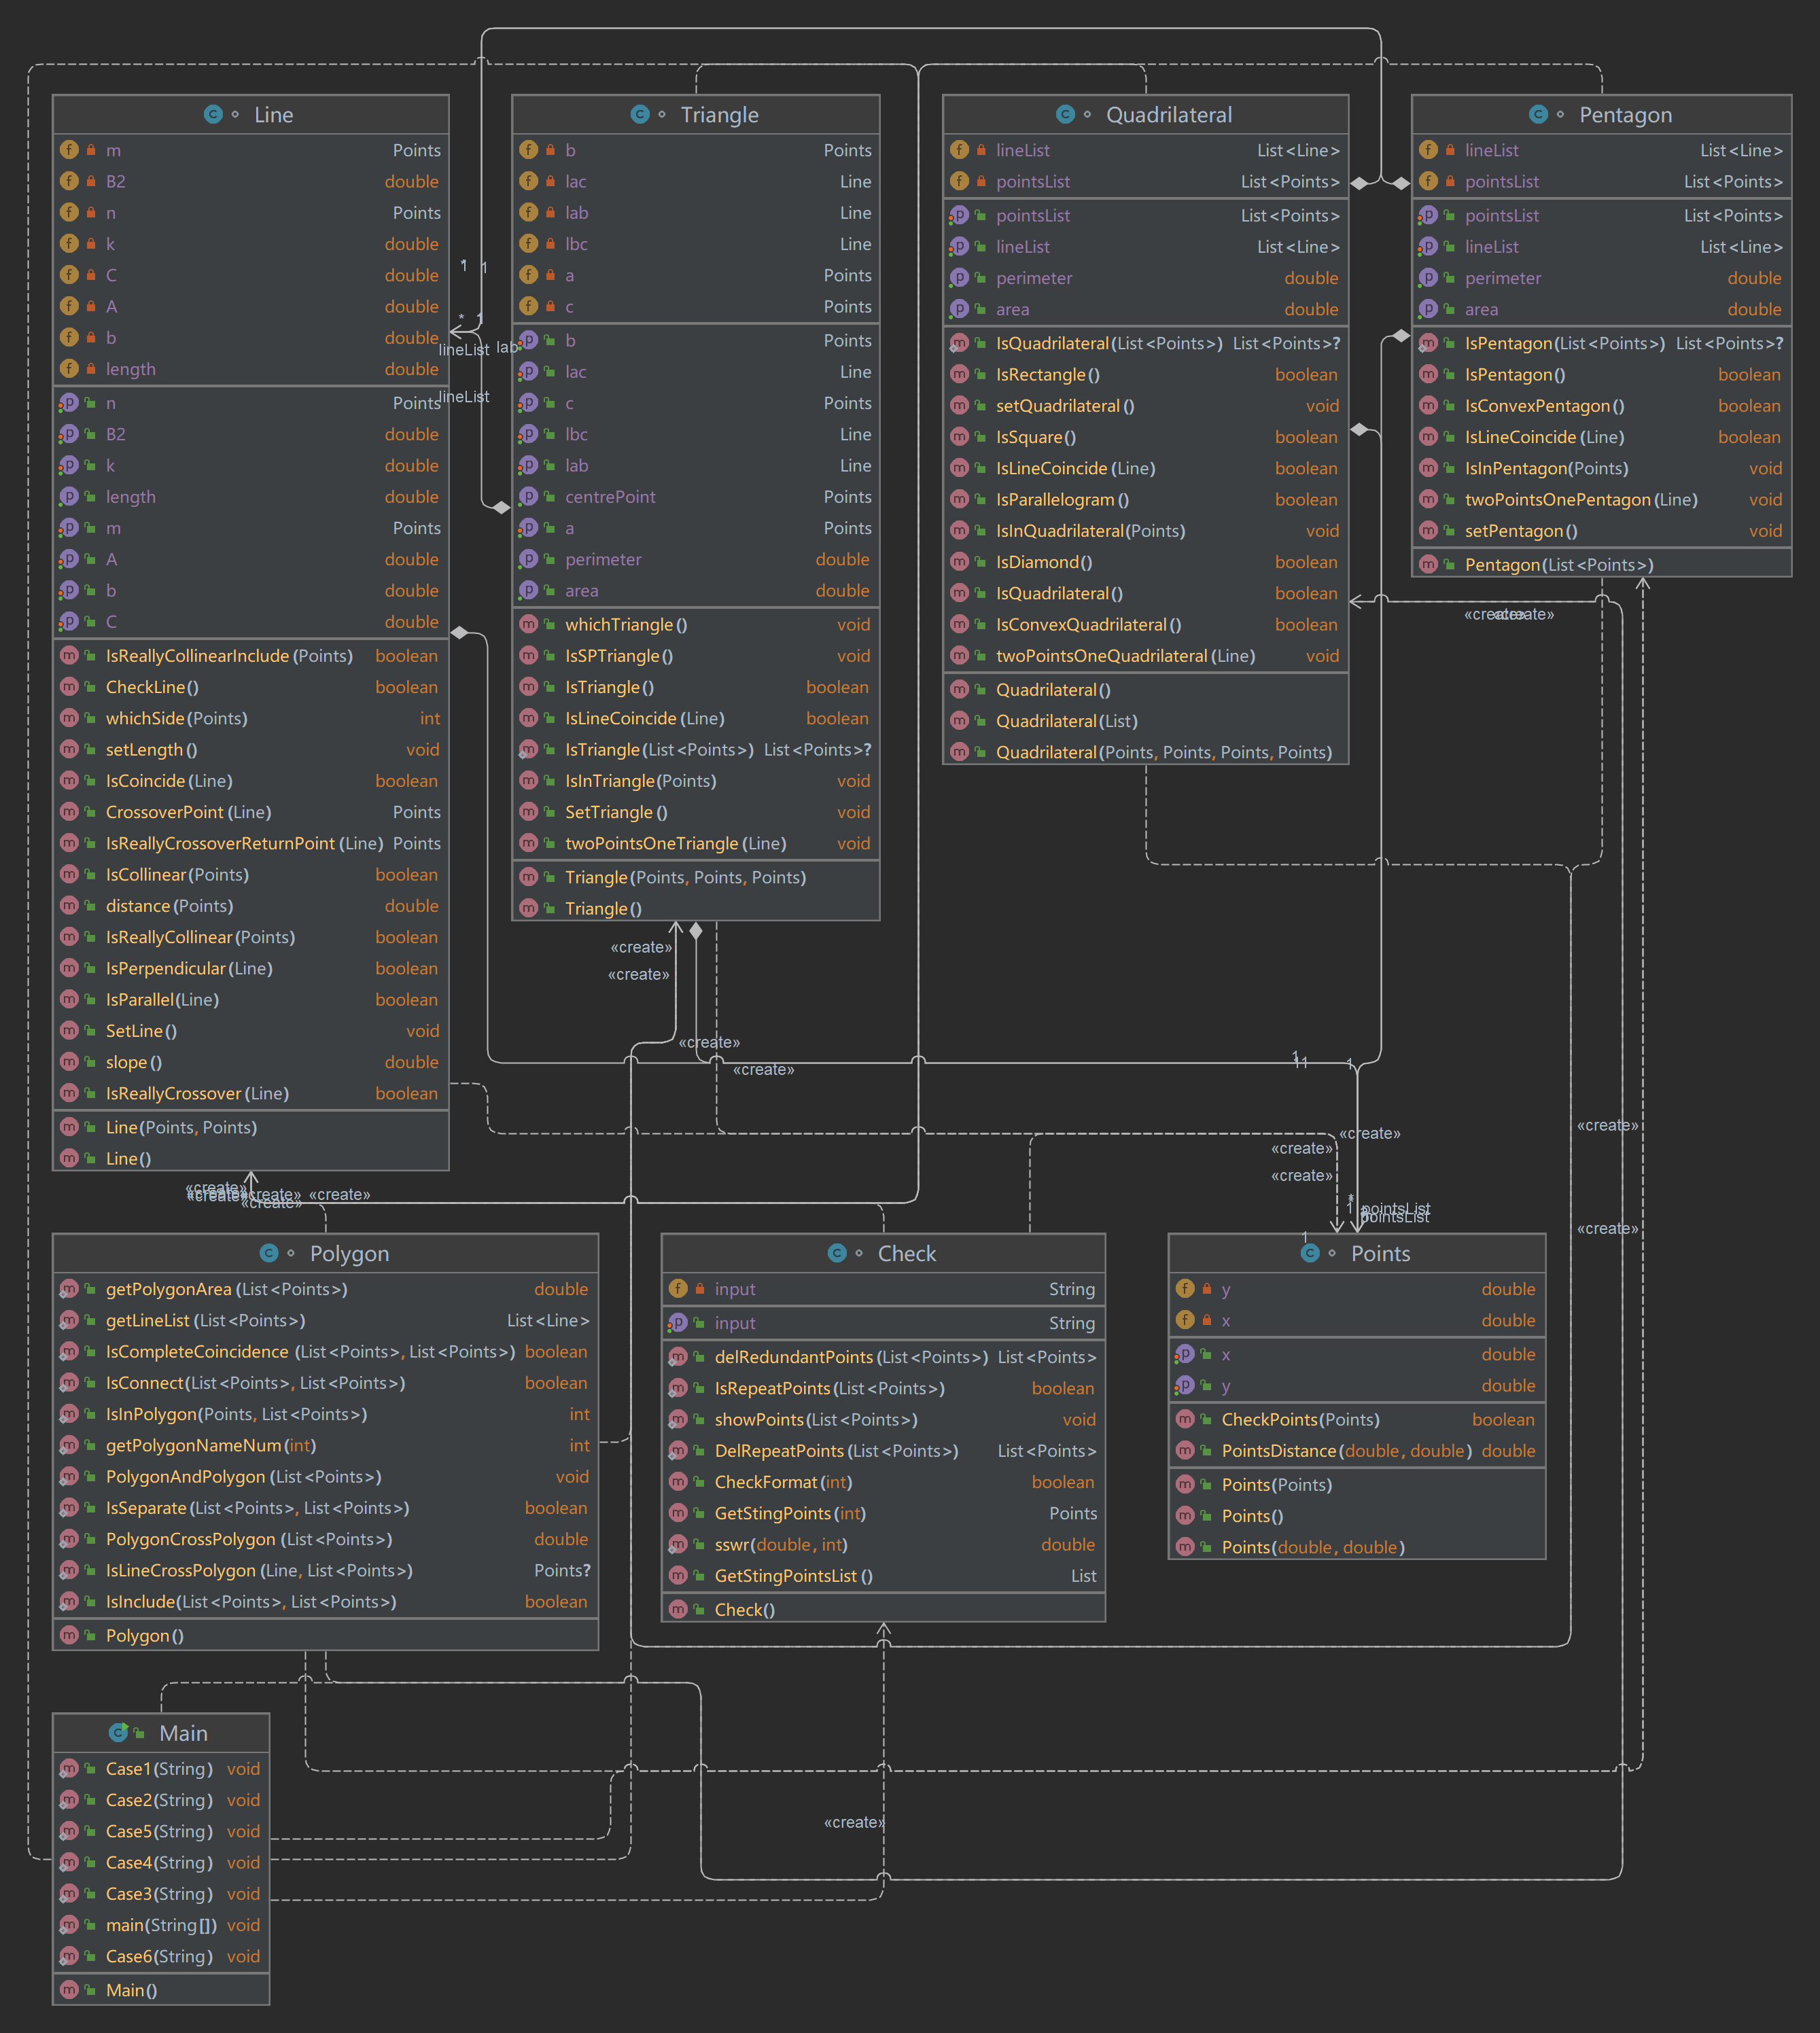Click IsLineCrossPolygon method row
The image size is (1820, 2033).
pos(325,1570)
